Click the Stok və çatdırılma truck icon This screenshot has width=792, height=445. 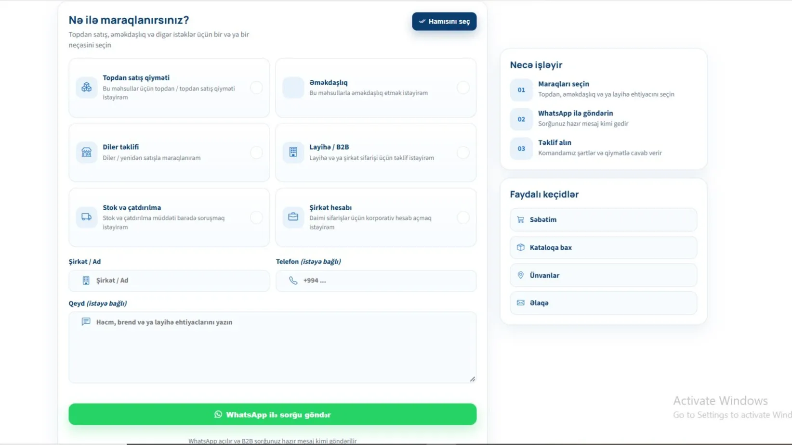(x=86, y=217)
